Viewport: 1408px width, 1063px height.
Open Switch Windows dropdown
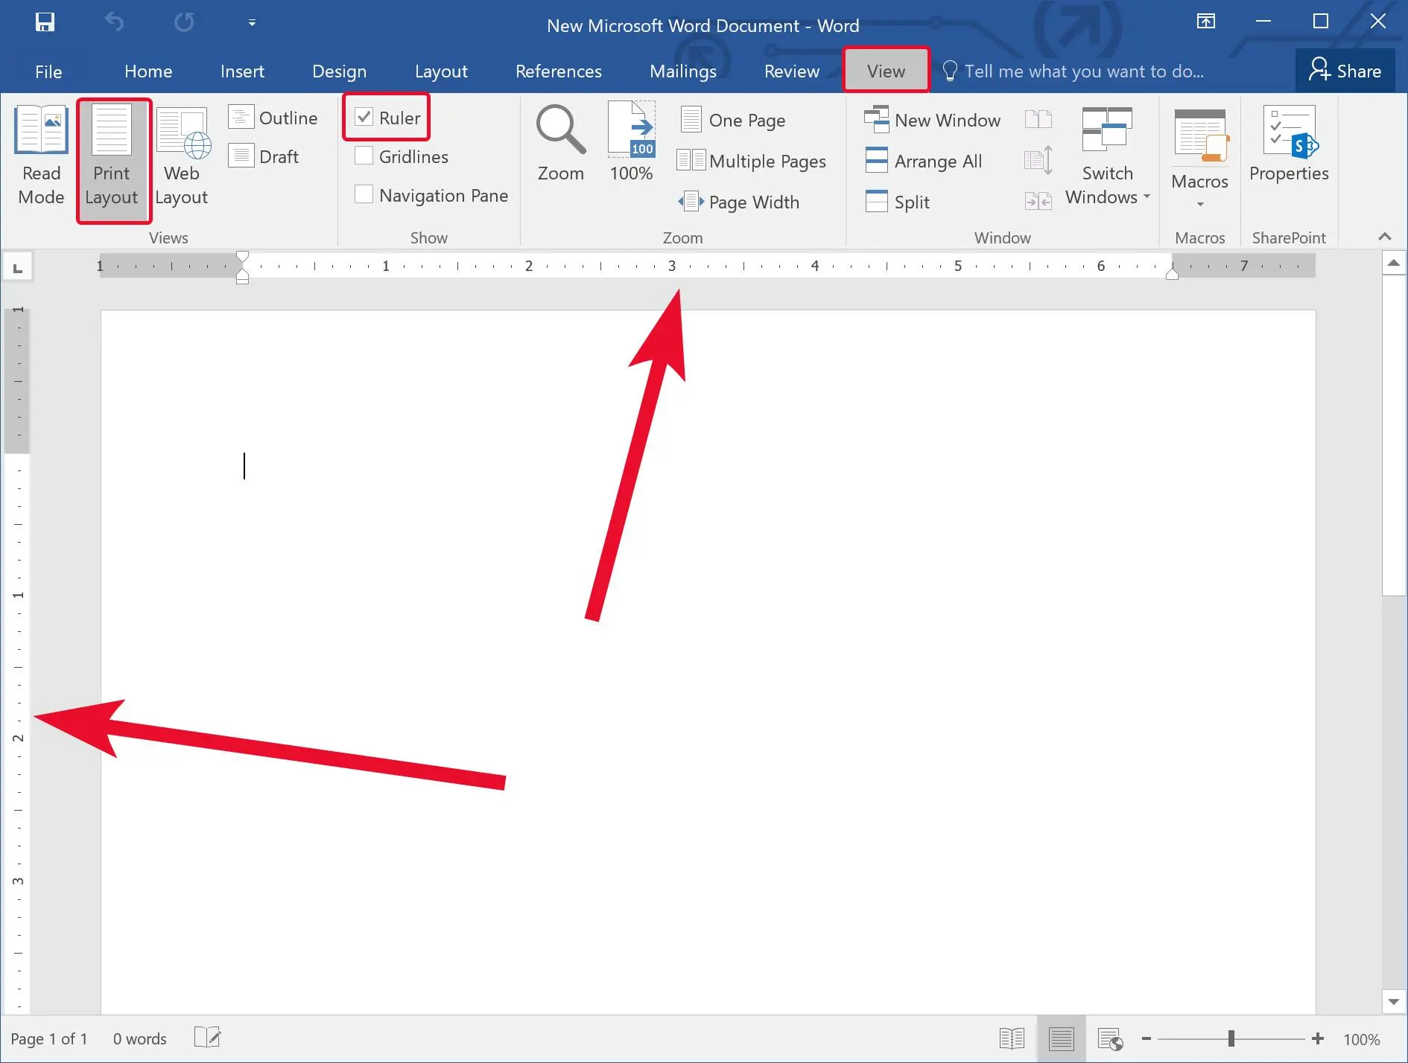coord(1108,157)
